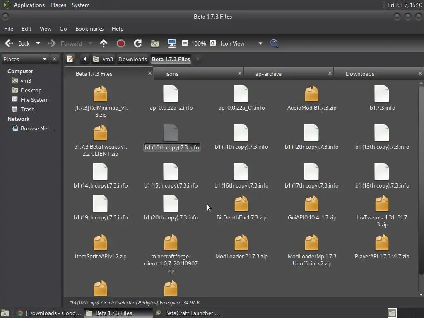The width and height of the screenshot is (424, 318).
Task: Open the Icon View mode dropdown
Action: click(241, 43)
